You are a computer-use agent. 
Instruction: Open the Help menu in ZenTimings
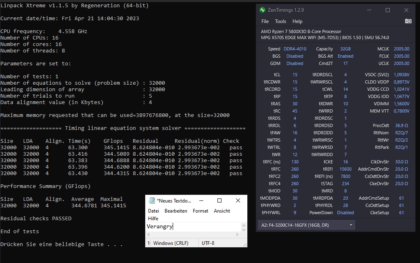pos(297,21)
